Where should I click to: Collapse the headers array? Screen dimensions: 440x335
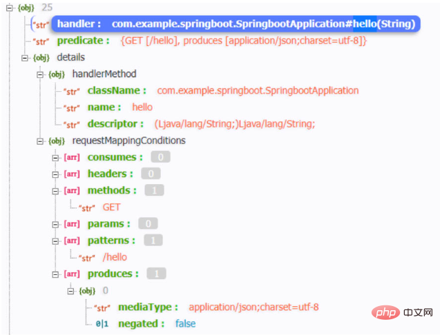[x=55, y=175]
